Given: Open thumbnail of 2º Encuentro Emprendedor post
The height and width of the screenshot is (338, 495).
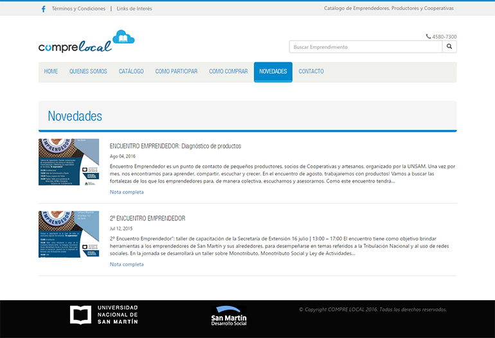Looking at the screenshot, I should tap(69, 235).
